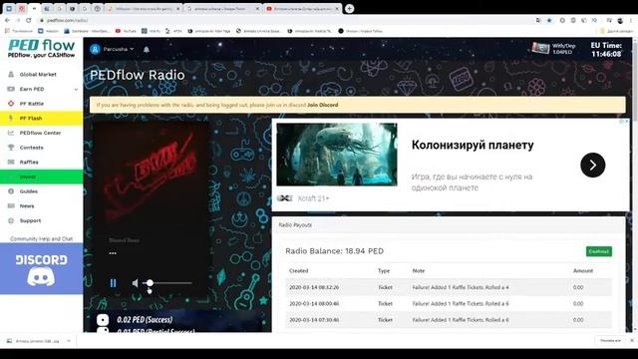Screen dimensions: 638x359
Task: Click the Earn PED money icon
Action: [x=11, y=89]
